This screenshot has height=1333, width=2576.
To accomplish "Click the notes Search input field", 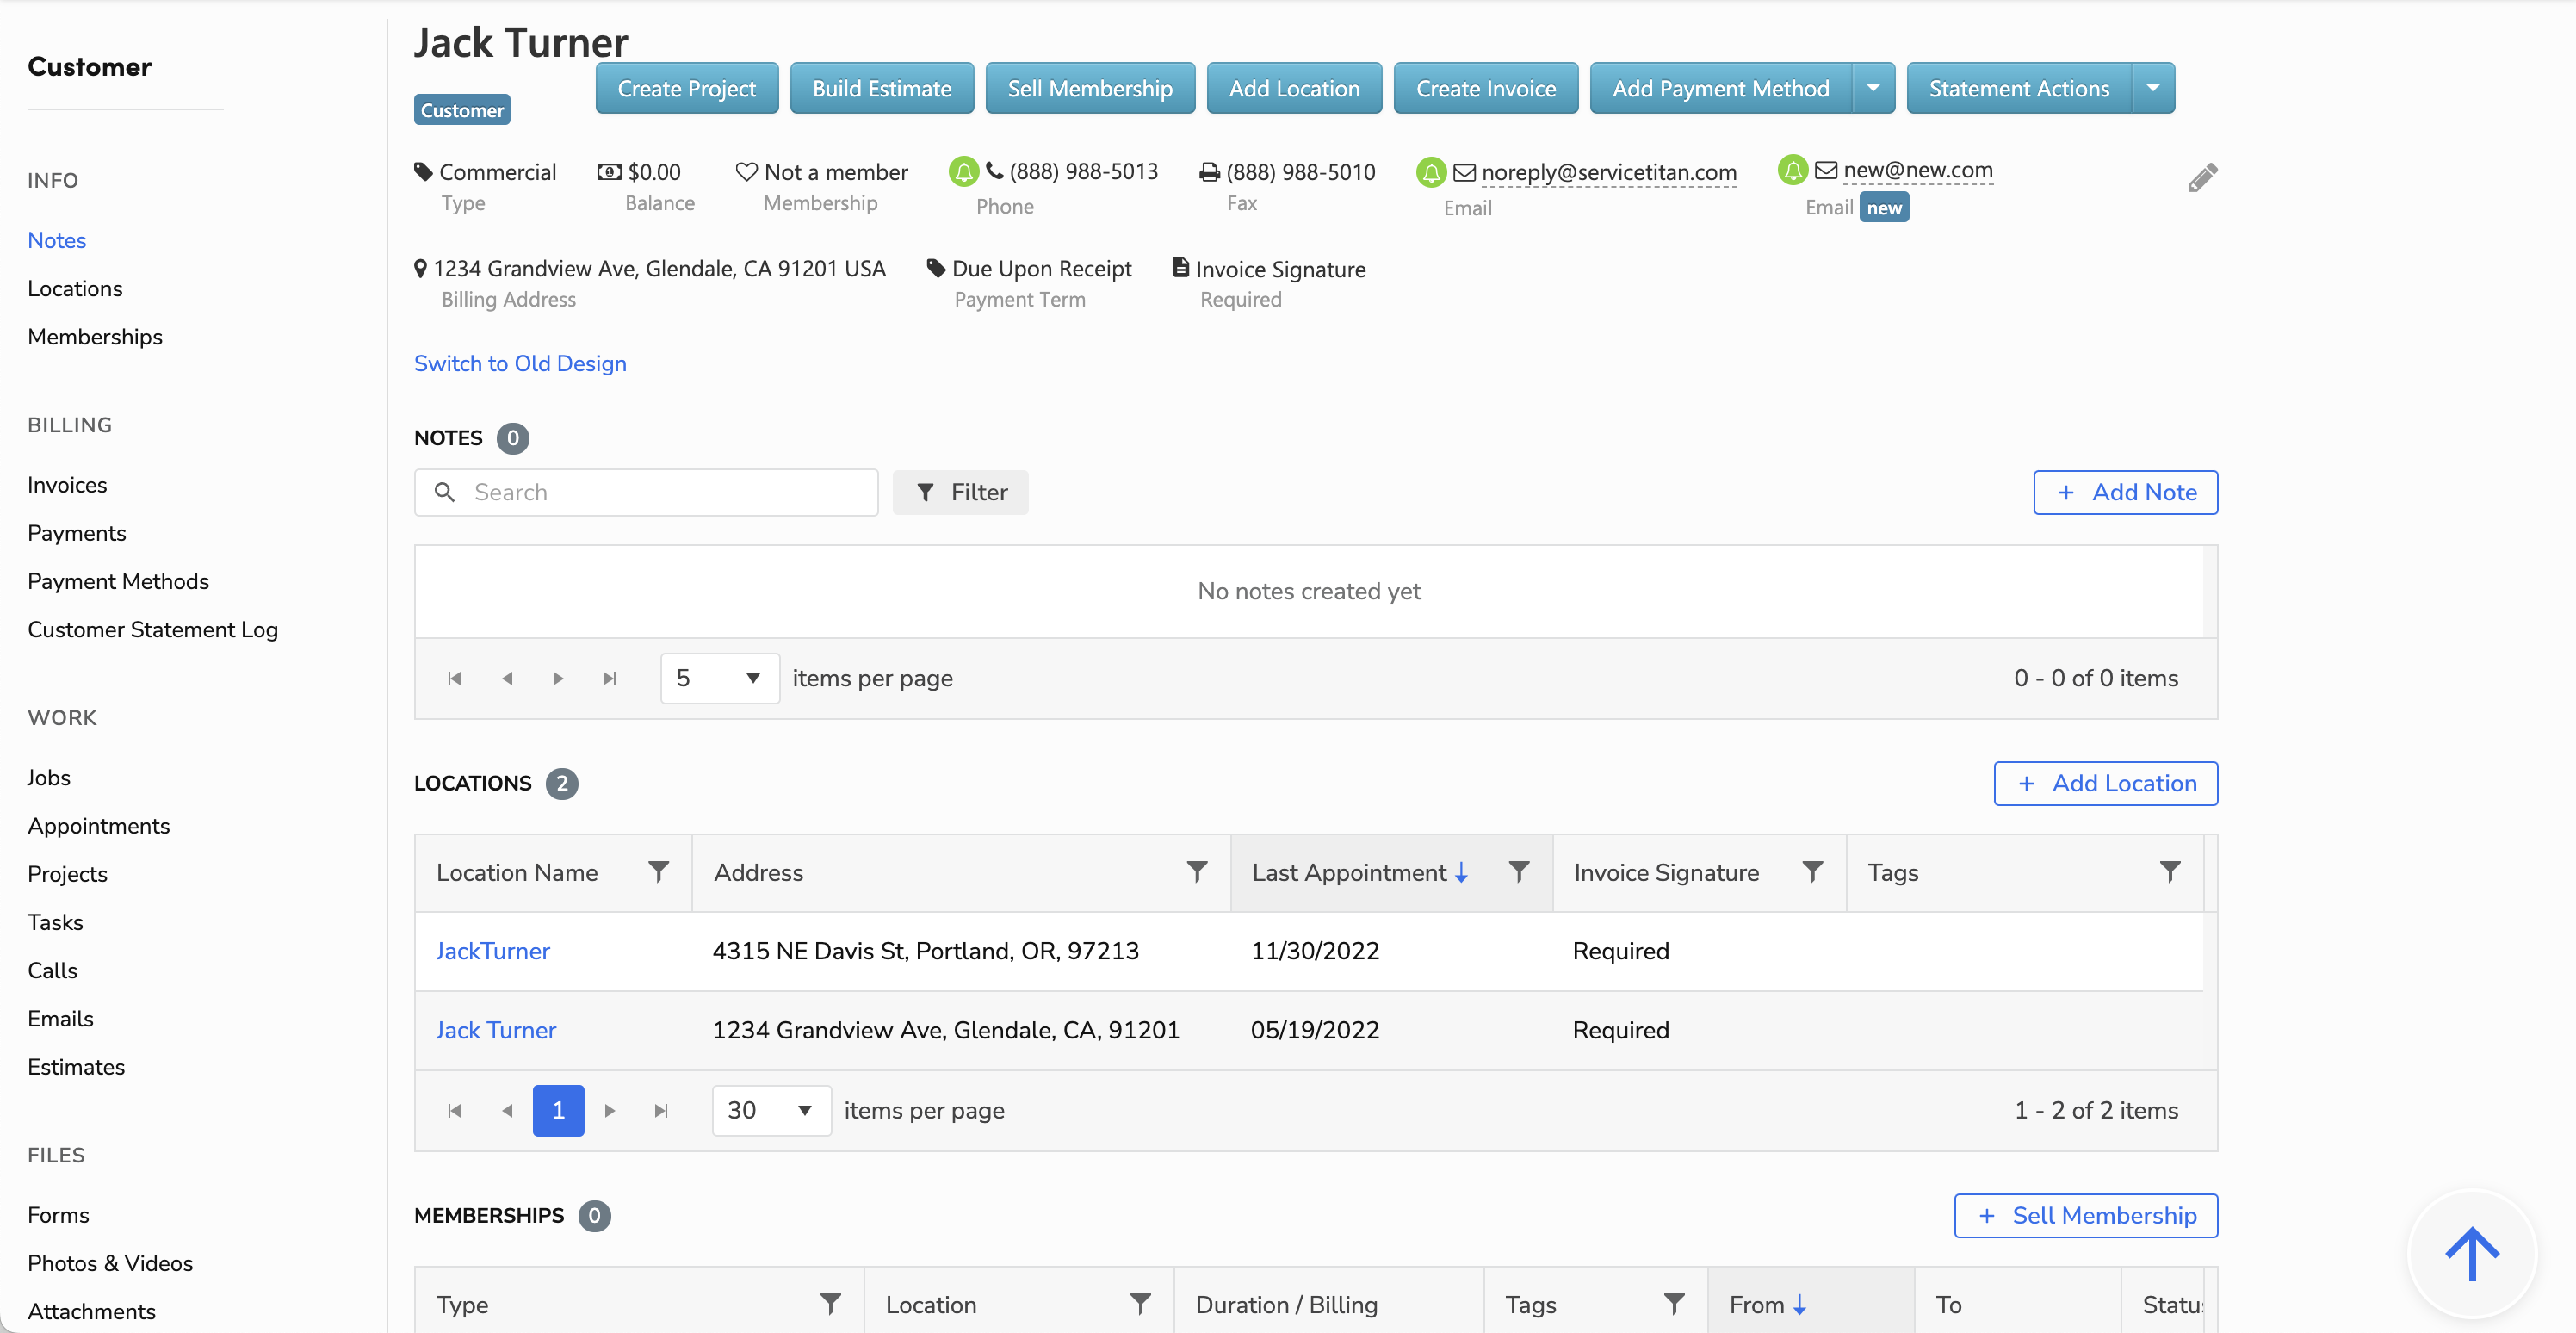I will coord(660,493).
